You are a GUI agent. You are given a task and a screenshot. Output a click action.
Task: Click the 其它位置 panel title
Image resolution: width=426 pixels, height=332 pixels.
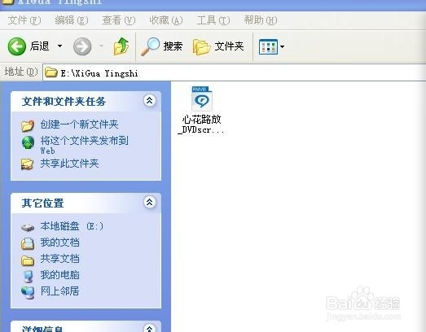[x=42, y=203]
